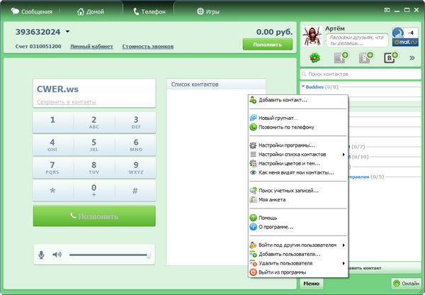This screenshot has width=425, height=295.
Task: Click the Поиск контактов search field
Action: pyautogui.click(x=361, y=74)
